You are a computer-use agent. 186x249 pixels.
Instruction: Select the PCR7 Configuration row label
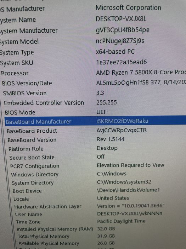click(35, 166)
